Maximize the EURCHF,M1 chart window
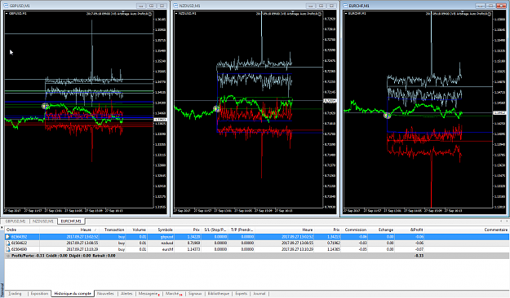The width and height of the screenshot is (510, 298). (x=490, y=6)
